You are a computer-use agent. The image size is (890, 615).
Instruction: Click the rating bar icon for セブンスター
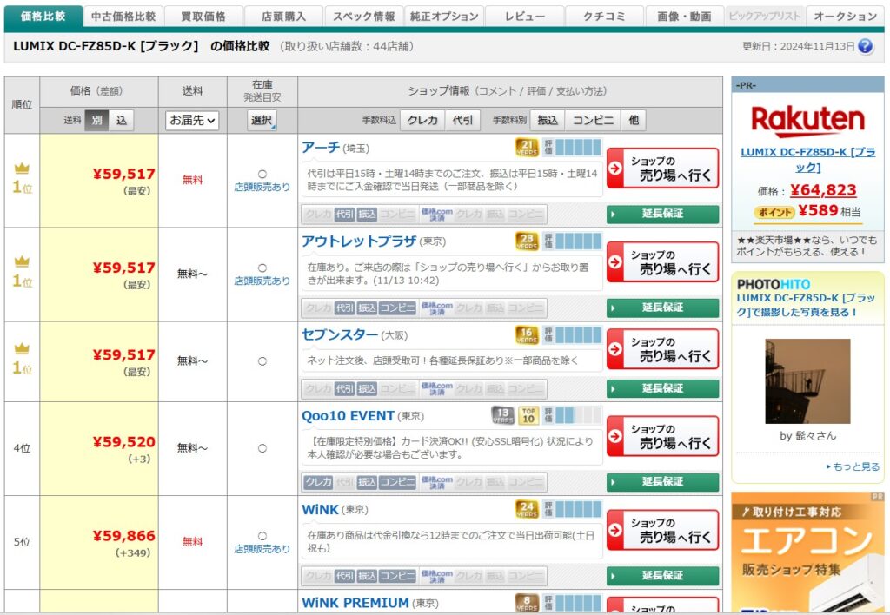tap(572, 335)
